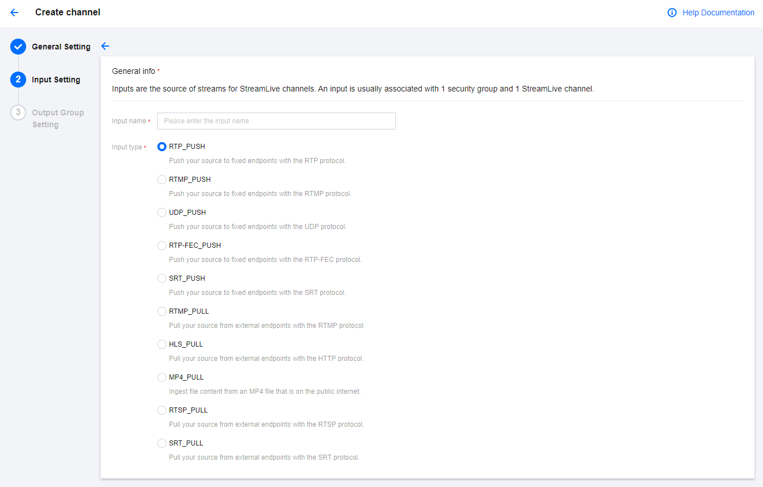Choose the SRT_PUSH input type

[x=162, y=278]
